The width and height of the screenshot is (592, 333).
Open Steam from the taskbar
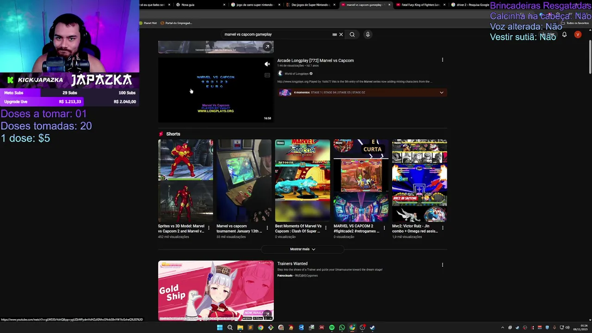coord(372,328)
